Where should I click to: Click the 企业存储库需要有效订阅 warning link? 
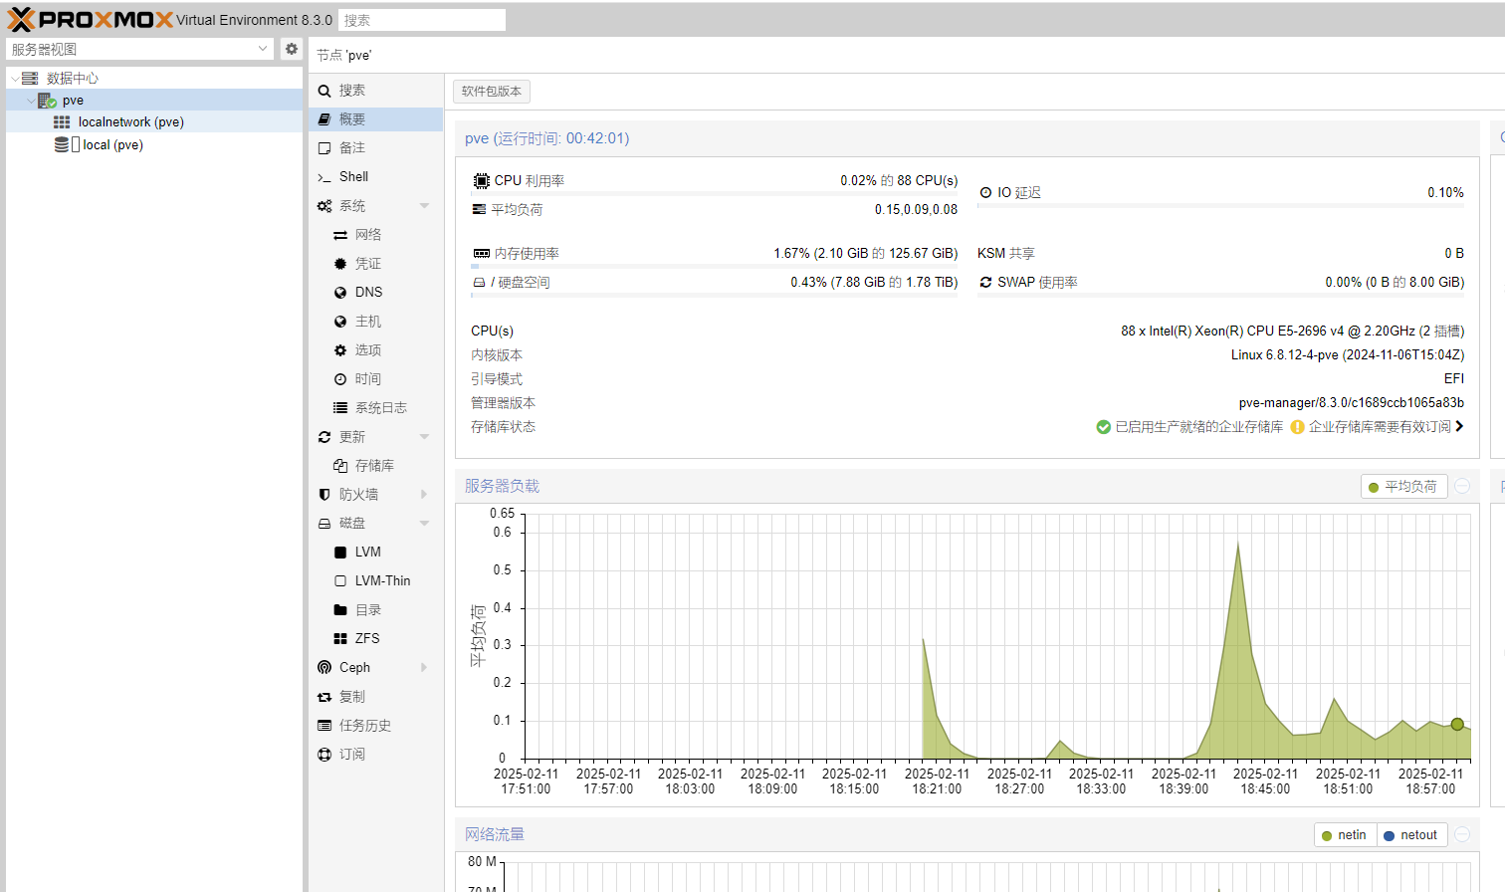(x=1380, y=427)
